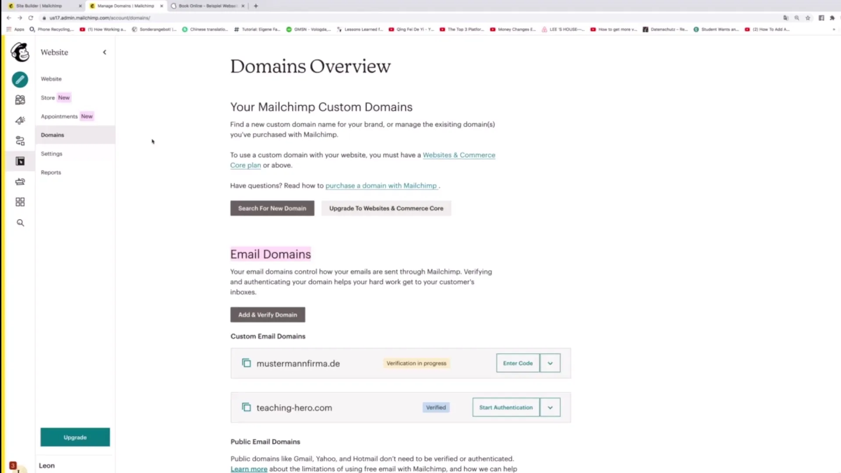Click browser forward arrow
841x473 pixels.
[x=20, y=18]
